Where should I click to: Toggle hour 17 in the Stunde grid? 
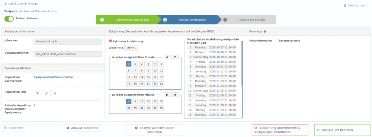[x=161, y=77]
